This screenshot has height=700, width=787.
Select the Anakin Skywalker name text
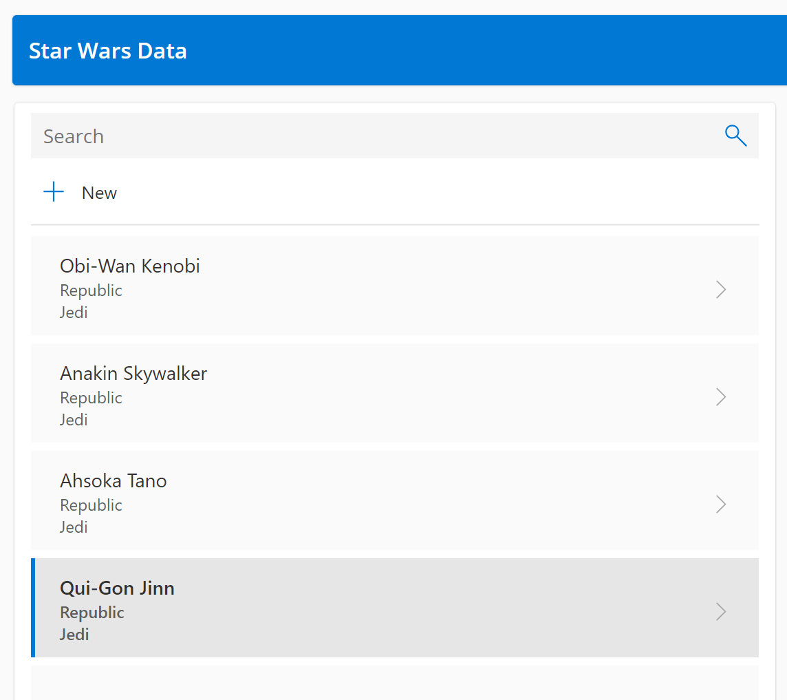pos(133,374)
